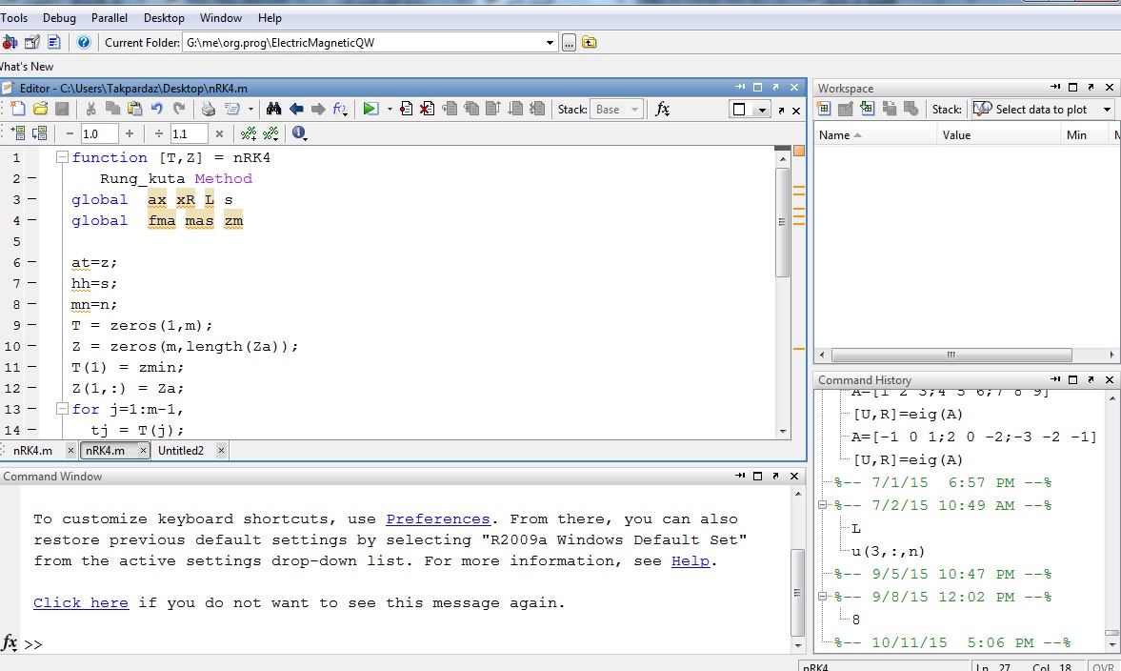The height and width of the screenshot is (671, 1121).
Task: Click the Undo arrow icon
Action: [x=157, y=110]
